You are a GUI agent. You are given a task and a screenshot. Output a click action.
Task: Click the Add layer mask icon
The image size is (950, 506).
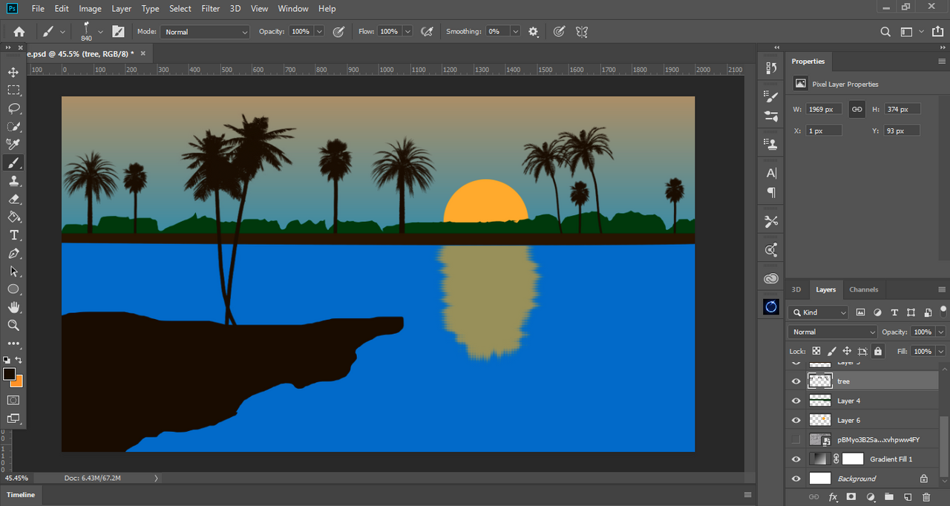coord(851,496)
